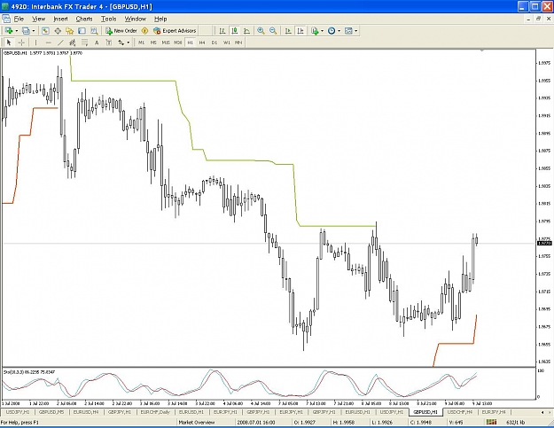Open the Strategy Tester icon
The height and width of the screenshot is (428, 554).
point(94,31)
